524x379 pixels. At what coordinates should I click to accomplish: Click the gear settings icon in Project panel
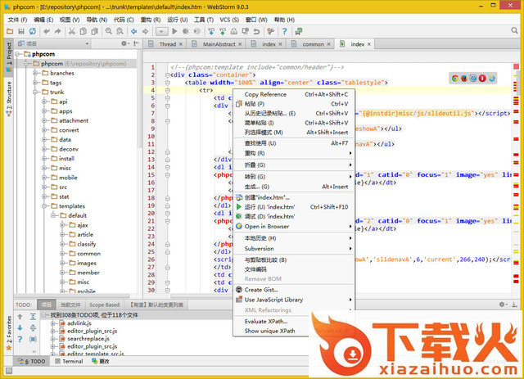click(x=124, y=43)
